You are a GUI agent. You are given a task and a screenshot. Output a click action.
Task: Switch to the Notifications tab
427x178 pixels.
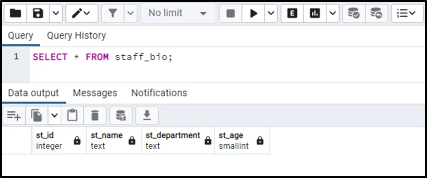point(159,93)
